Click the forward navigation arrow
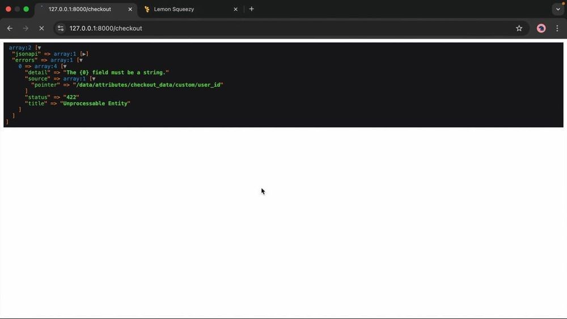Screen dimensions: 567x319 coord(26,28)
